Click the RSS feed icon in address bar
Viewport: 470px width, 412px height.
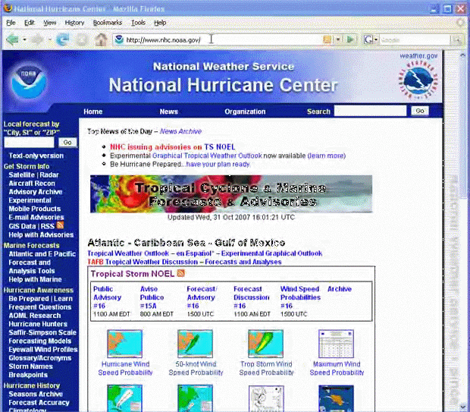(327, 39)
